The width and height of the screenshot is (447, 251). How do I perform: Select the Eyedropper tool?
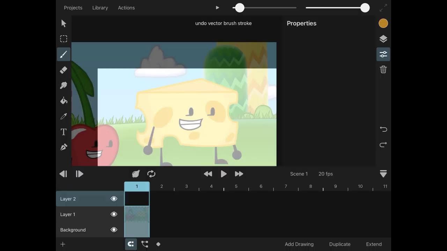64,116
